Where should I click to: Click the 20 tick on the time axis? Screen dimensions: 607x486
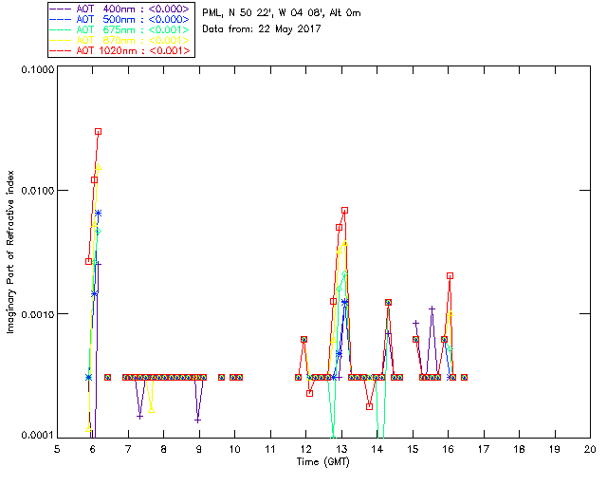pyautogui.click(x=590, y=449)
